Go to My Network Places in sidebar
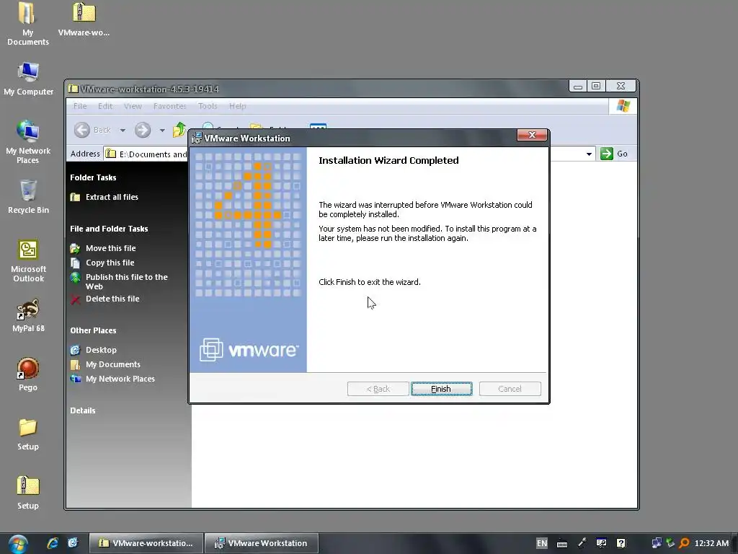 click(120, 379)
